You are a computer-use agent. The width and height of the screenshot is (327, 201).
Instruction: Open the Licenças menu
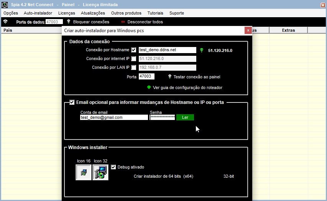tap(67, 13)
